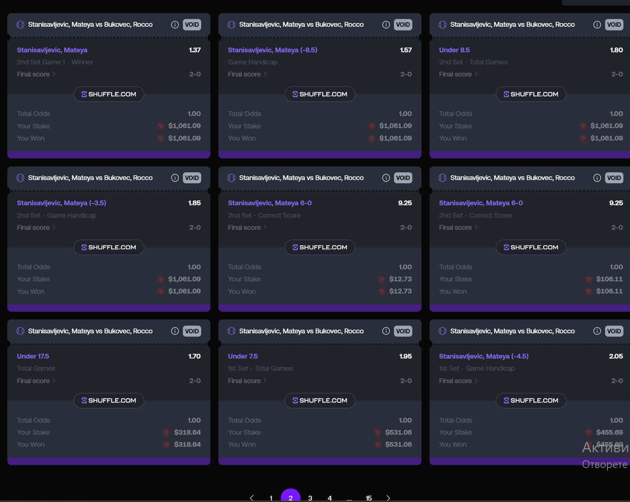Click the info icon on the Mateya (-4.5) card
Screen dimensions: 630x502
[597, 331]
